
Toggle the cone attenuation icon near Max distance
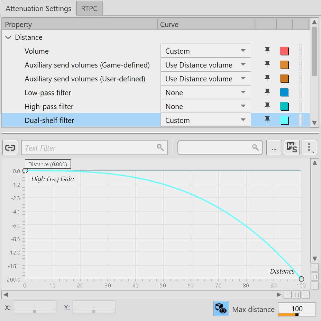[221, 309]
